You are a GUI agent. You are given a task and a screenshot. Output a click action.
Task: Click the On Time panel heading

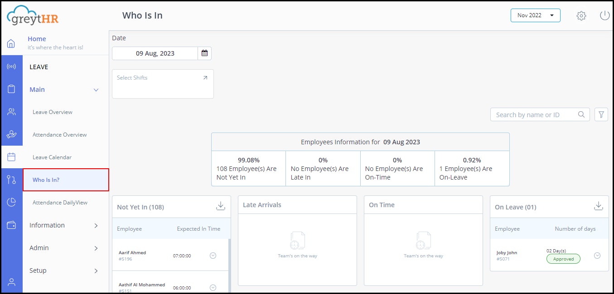point(382,205)
